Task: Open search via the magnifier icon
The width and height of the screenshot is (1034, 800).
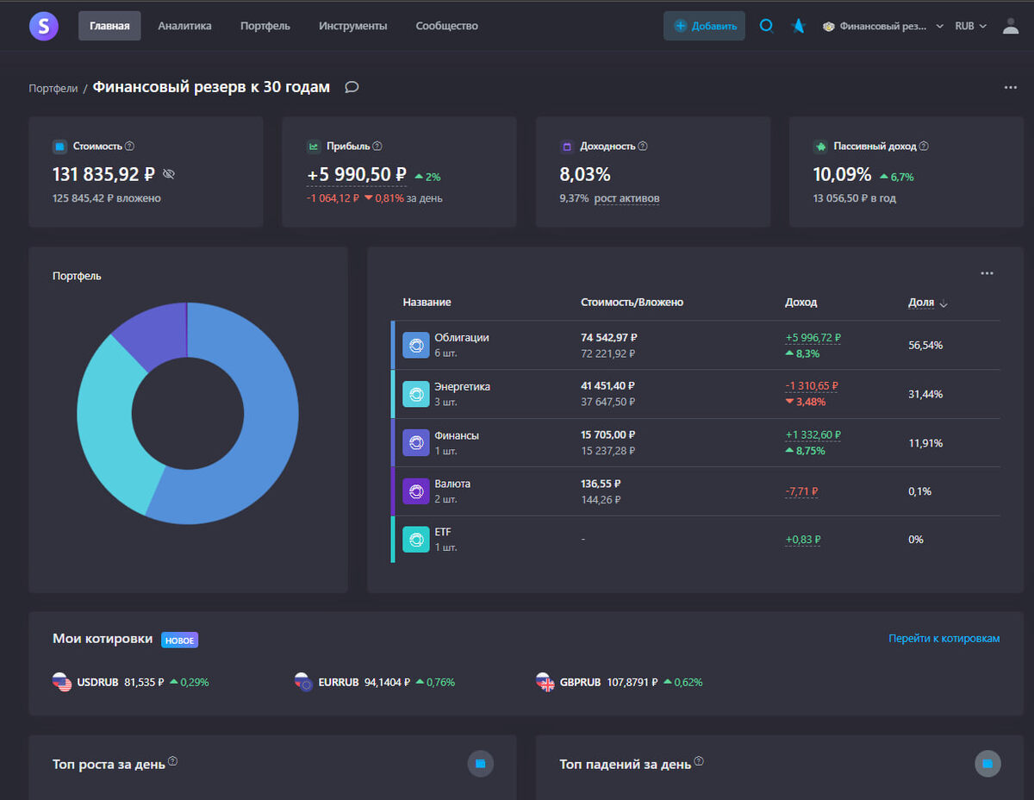Action: (x=766, y=26)
